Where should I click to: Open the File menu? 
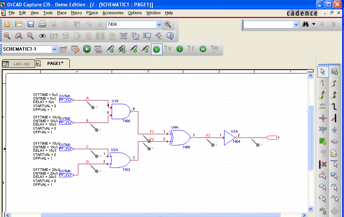click(12, 13)
